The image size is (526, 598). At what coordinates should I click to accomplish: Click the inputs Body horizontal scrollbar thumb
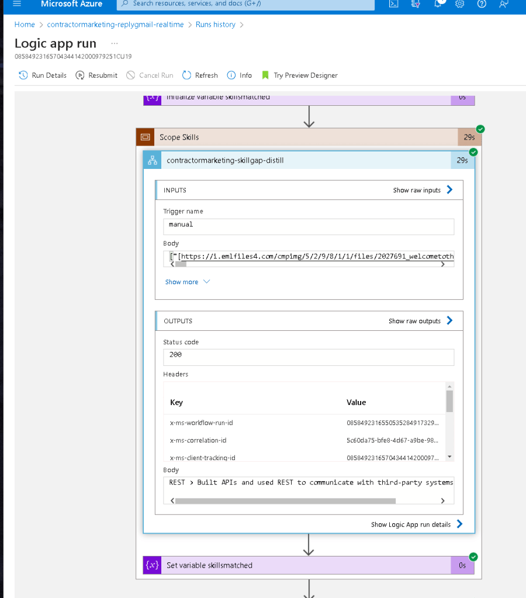[181, 264]
